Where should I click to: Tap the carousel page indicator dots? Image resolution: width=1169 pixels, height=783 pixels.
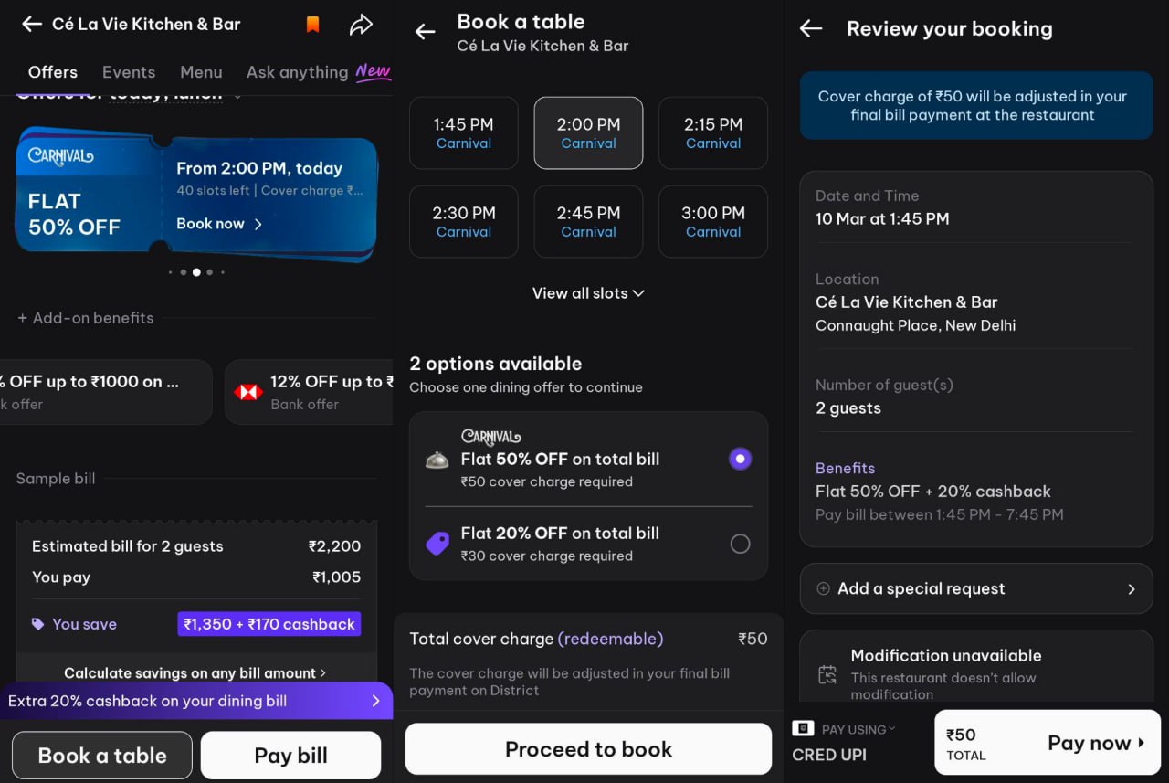(196, 272)
